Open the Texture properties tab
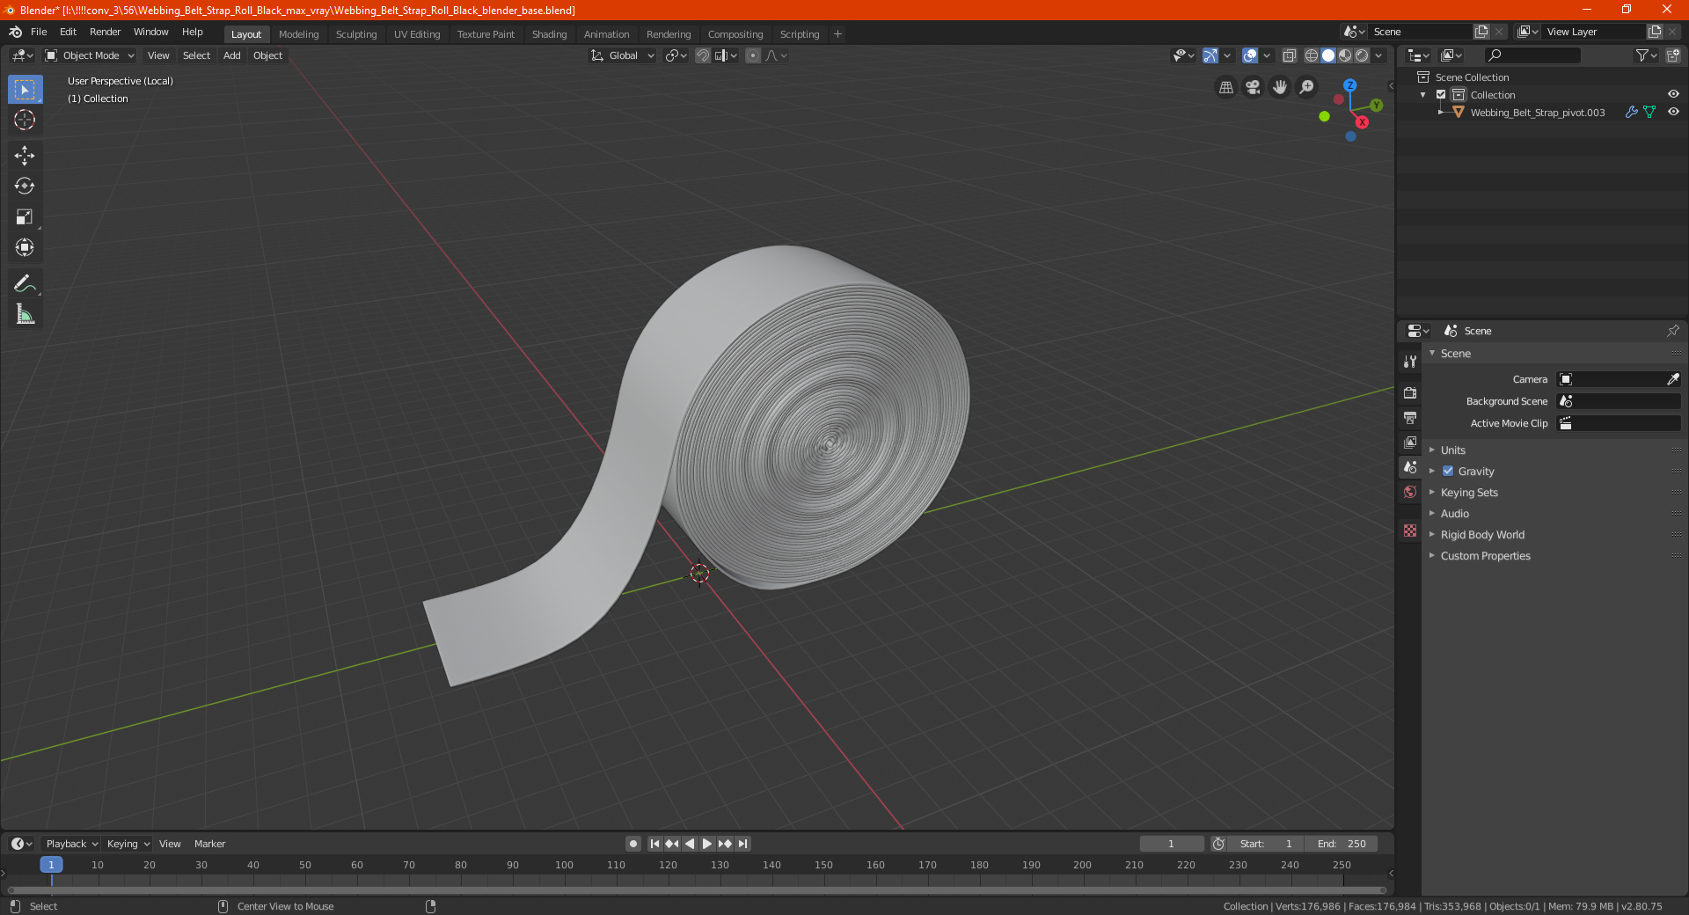The height and width of the screenshot is (915, 1689). tap(1410, 531)
